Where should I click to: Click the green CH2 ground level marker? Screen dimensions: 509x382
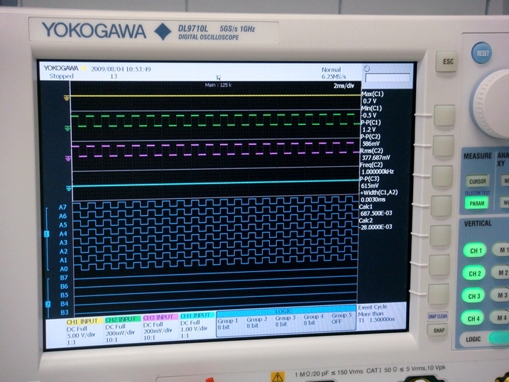coord(67,129)
